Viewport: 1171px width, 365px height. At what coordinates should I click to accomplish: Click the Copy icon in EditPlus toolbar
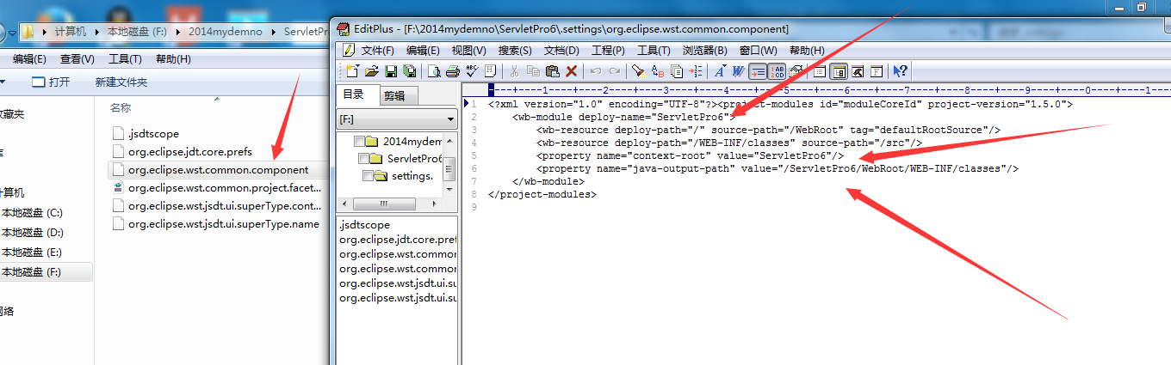[533, 70]
